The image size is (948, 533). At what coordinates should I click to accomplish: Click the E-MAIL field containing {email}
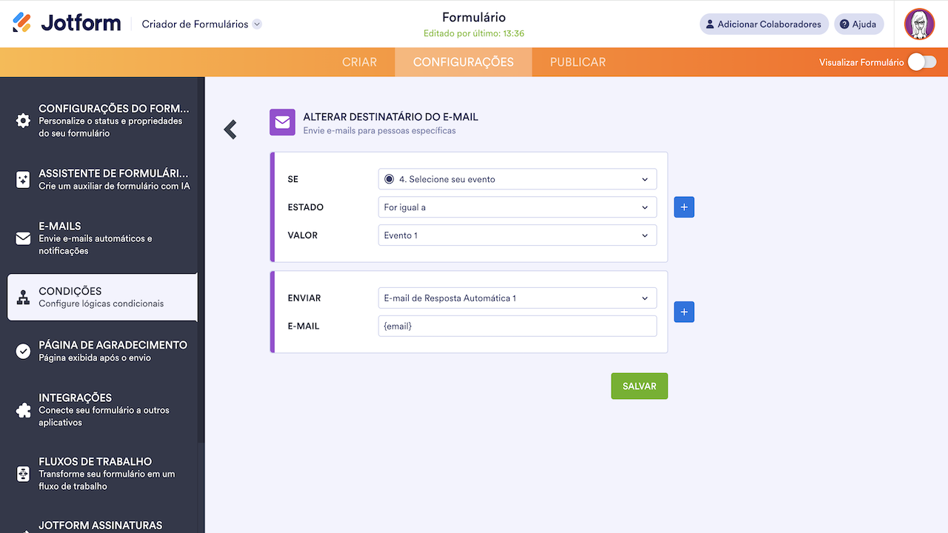(x=517, y=326)
